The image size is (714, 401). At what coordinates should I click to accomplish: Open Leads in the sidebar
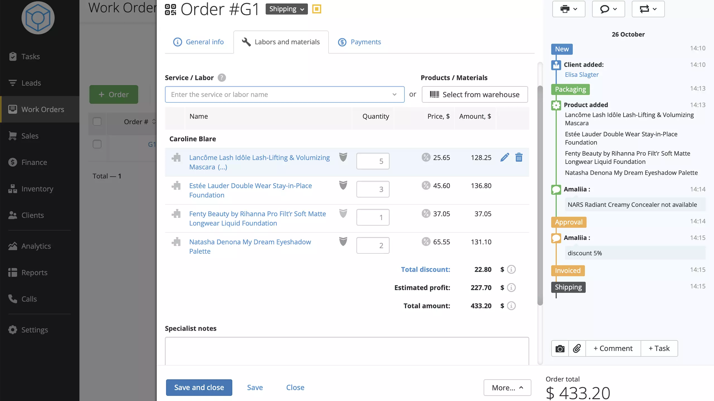40,83
